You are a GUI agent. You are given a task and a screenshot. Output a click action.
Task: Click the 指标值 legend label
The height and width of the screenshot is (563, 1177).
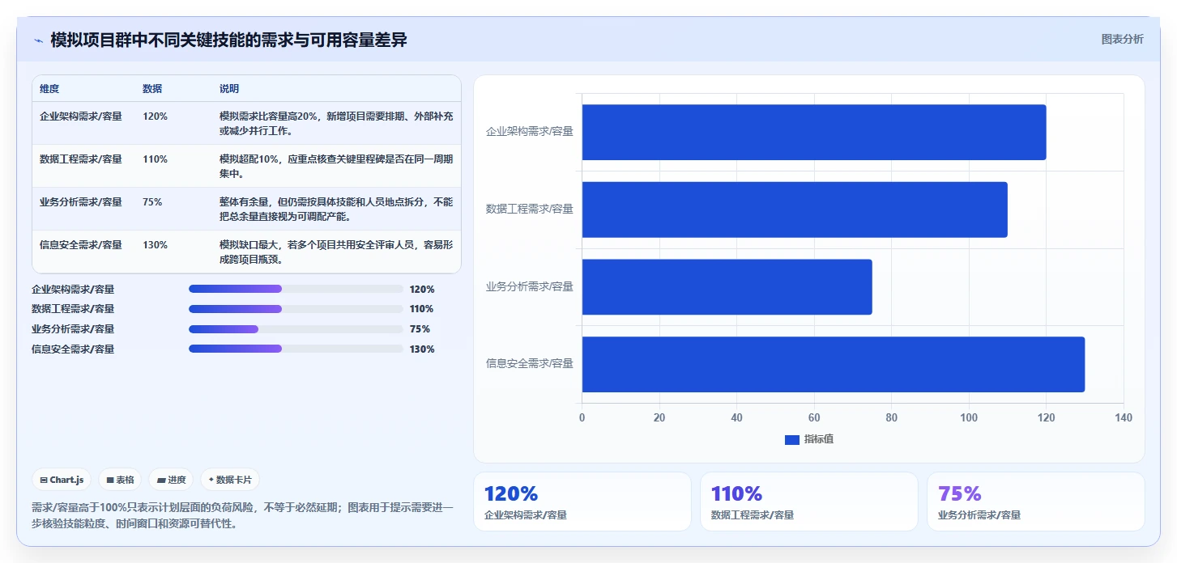click(x=819, y=439)
